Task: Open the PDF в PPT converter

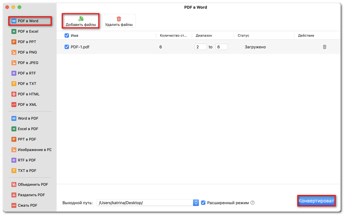Action: (x=27, y=42)
